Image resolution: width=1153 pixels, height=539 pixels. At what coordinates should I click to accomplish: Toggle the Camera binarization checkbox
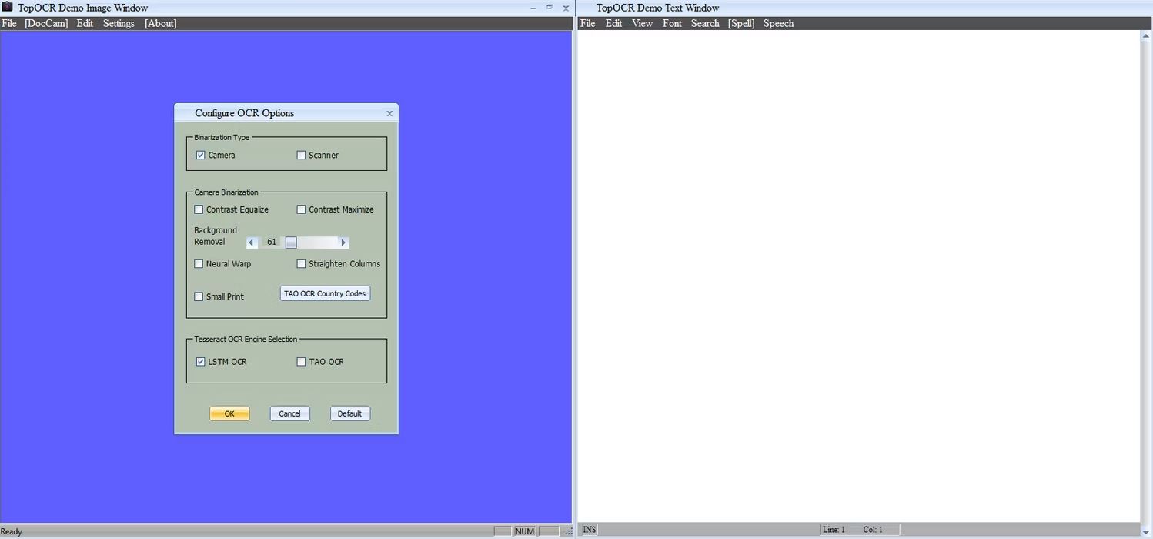[x=201, y=156]
